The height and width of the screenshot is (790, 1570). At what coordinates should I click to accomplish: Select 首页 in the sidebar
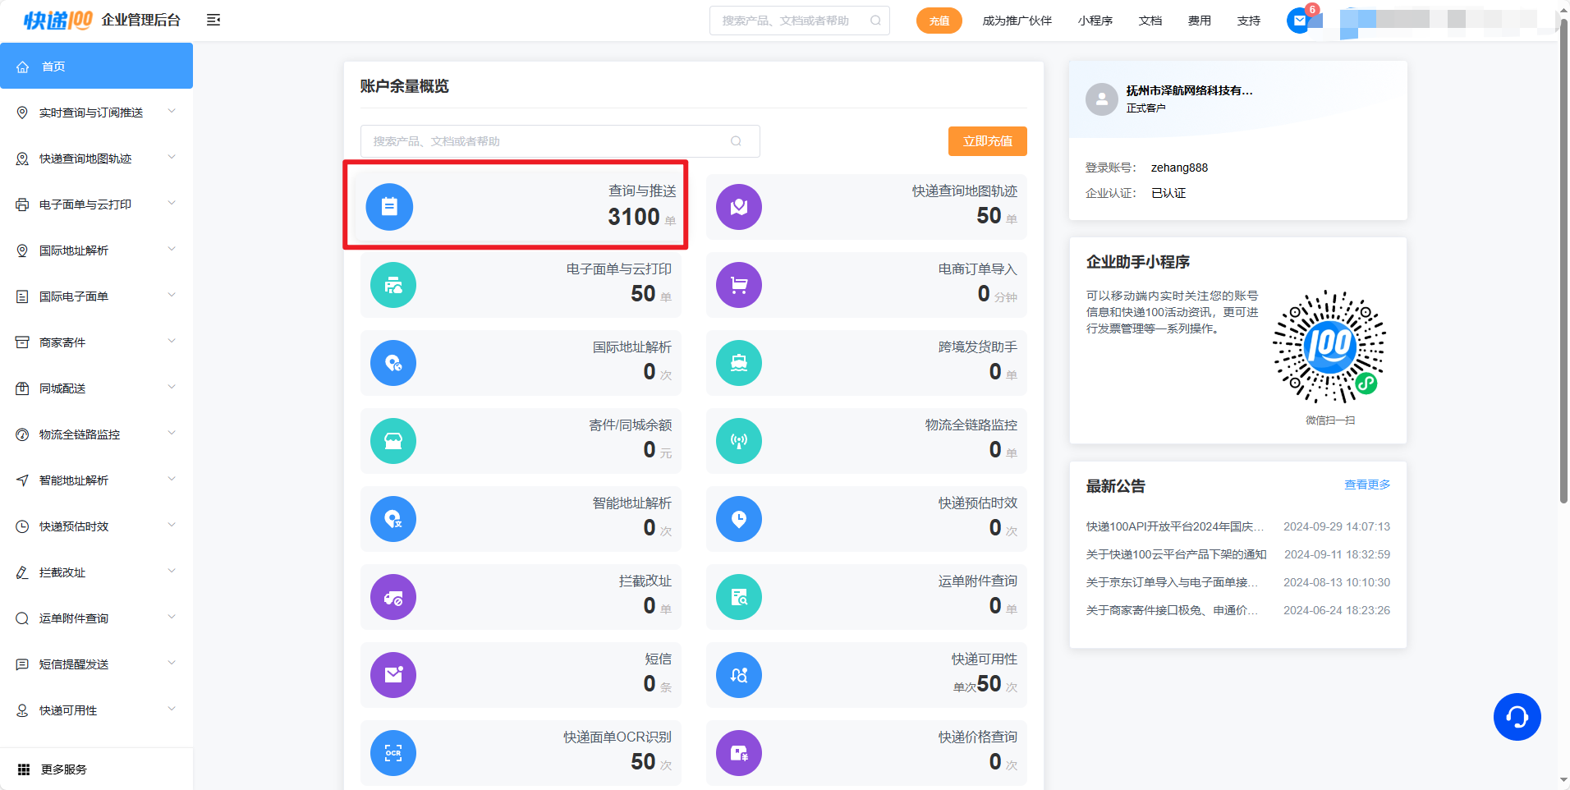tap(96, 66)
